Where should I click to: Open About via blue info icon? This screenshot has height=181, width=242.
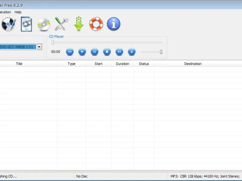[x=114, y=24]
